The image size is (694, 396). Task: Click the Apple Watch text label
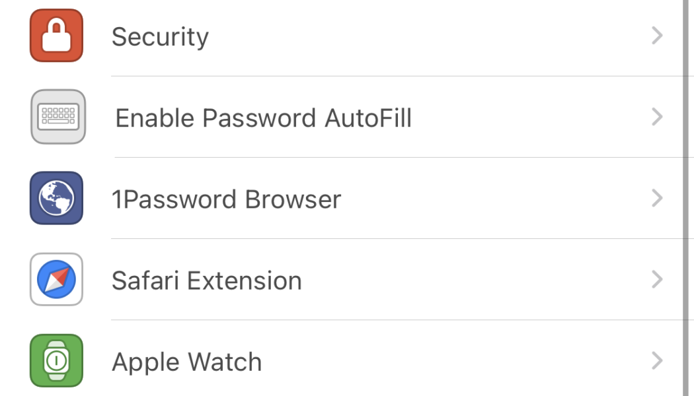pos(187,360)
